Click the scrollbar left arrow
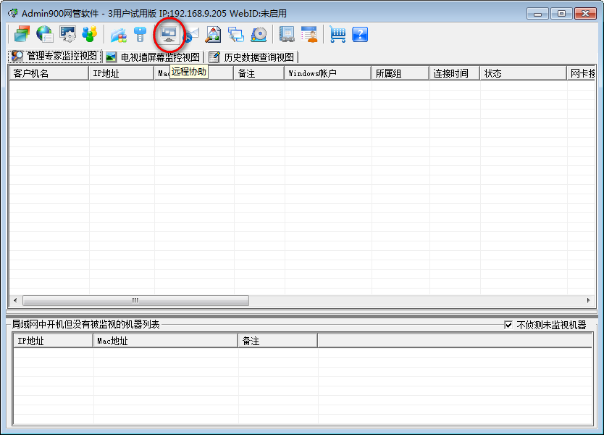The image size is (604, 435). coord(15,300)
